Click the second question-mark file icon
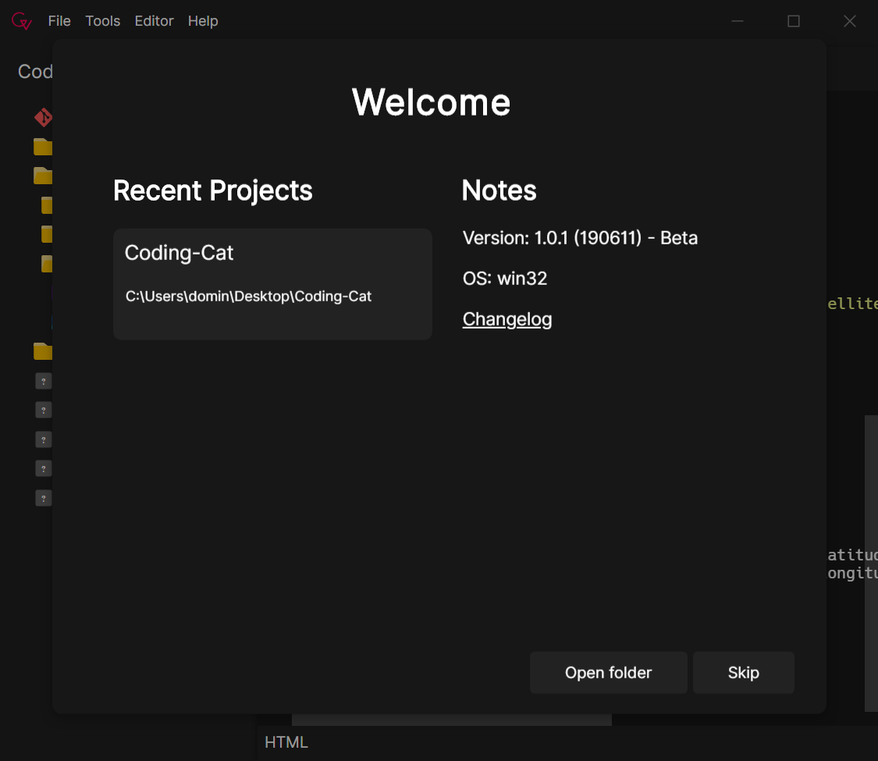 coord(44,410)
